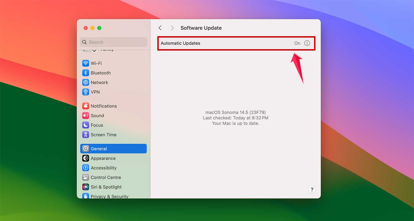The height and width of the screenshot is (221, 414).
Task: Click the Automatic Updates row
Action: tap(221, 43)
